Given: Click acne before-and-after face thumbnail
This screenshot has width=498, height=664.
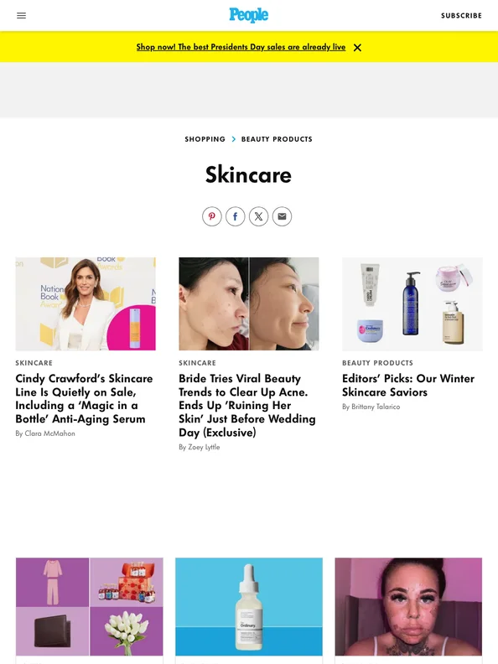Looking at the screenshot, I should (248, 303).
